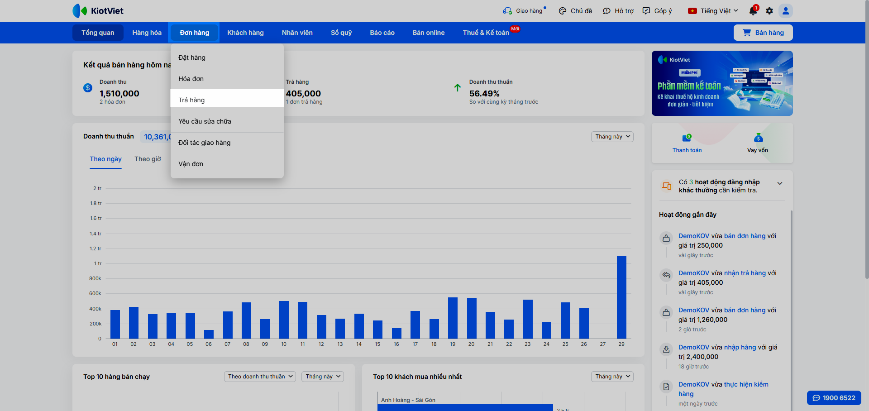Click the Bán hàng button
Viewport: 869px width, 411px height.
763,33
